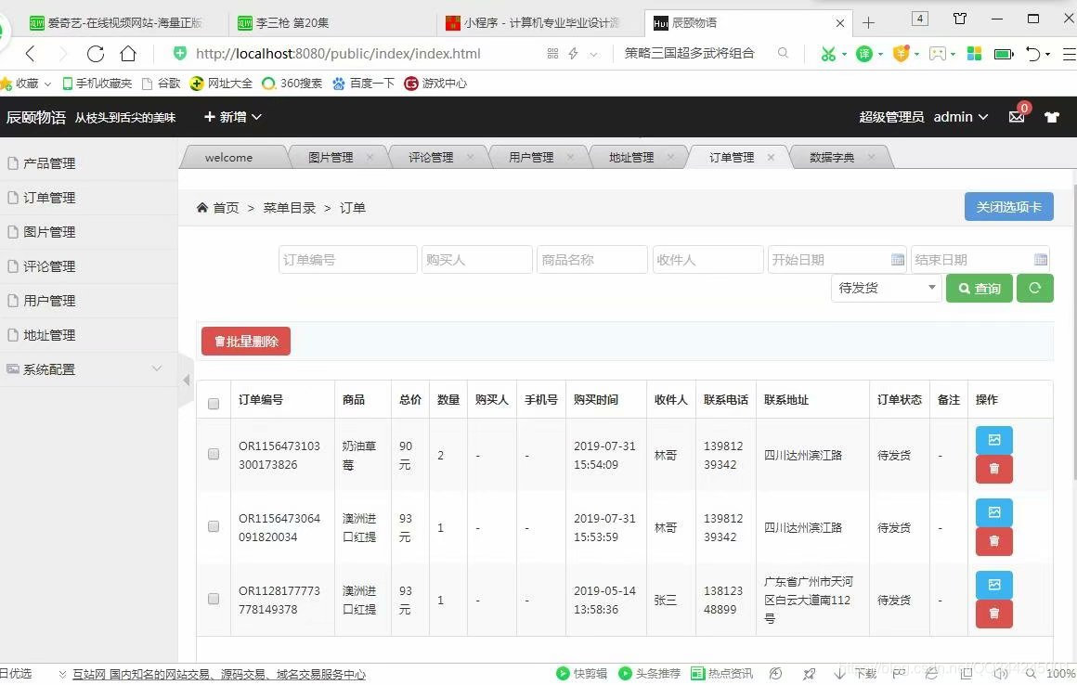Image resolution: width=1077 pixels, height=685 pixels.
Task: Click the green refresh button beside 查询
Action: 1034,289
